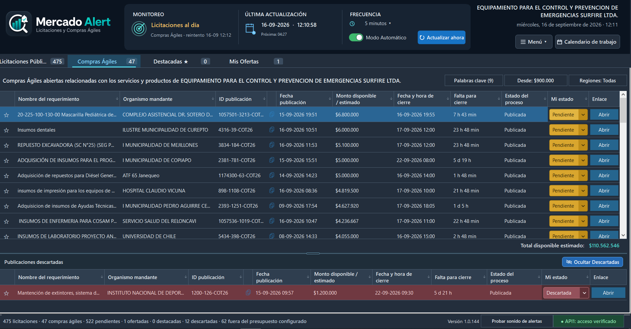Copy ID 2393-1251-COT26 icon

coord(272,206)
